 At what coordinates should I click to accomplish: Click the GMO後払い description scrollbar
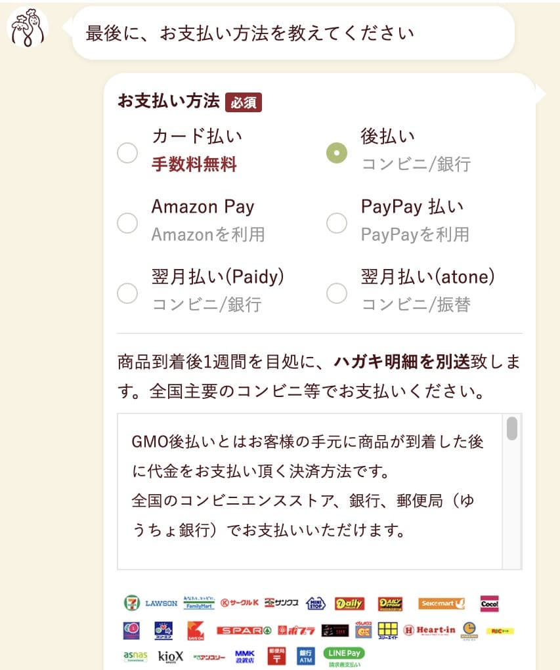[512, 429]
